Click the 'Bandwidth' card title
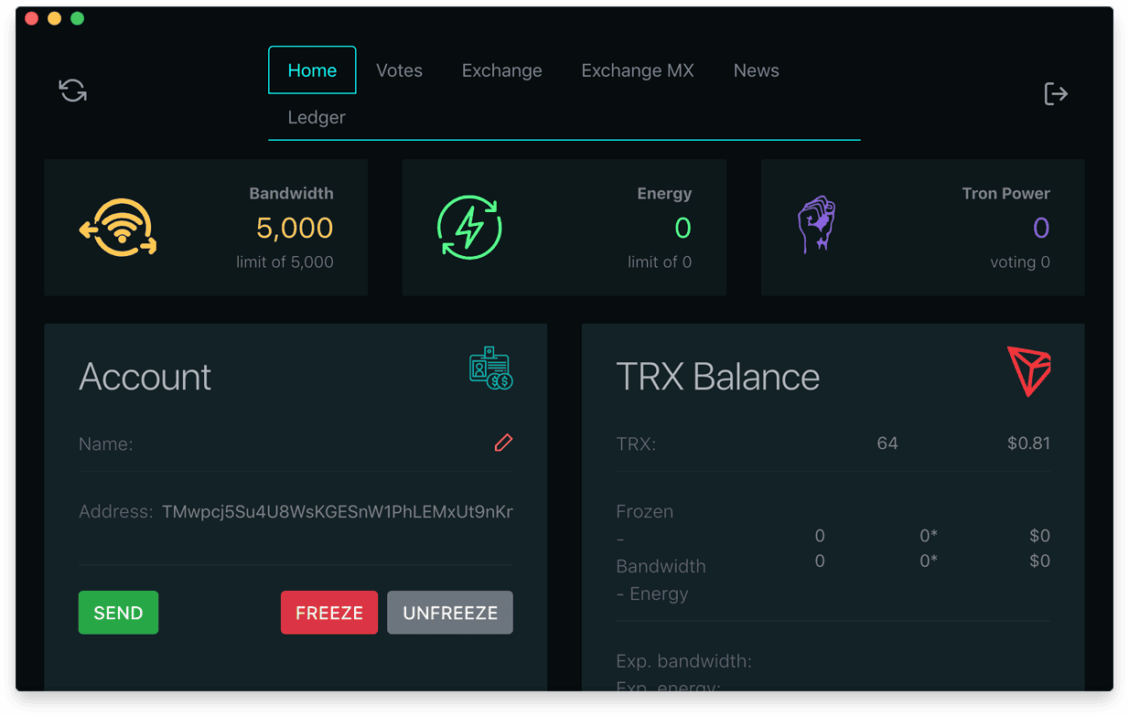Viewport: 1129px width, 716px height. point(291,194)
